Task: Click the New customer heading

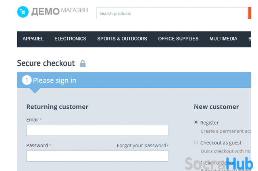Action: (216, 107)
